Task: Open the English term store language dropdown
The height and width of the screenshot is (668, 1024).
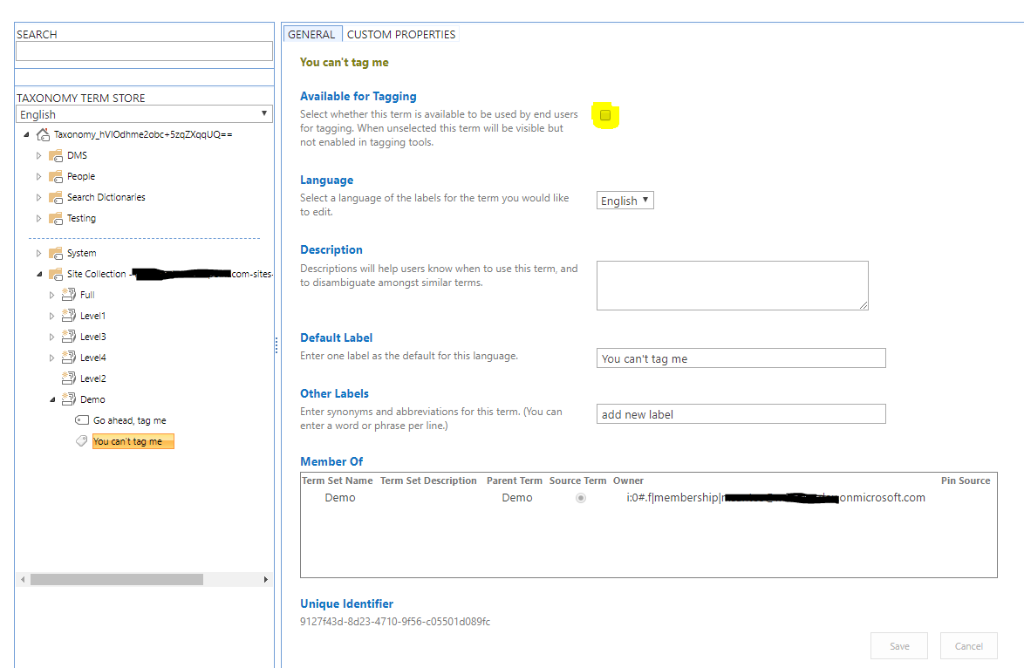Action: coord(144,114)
